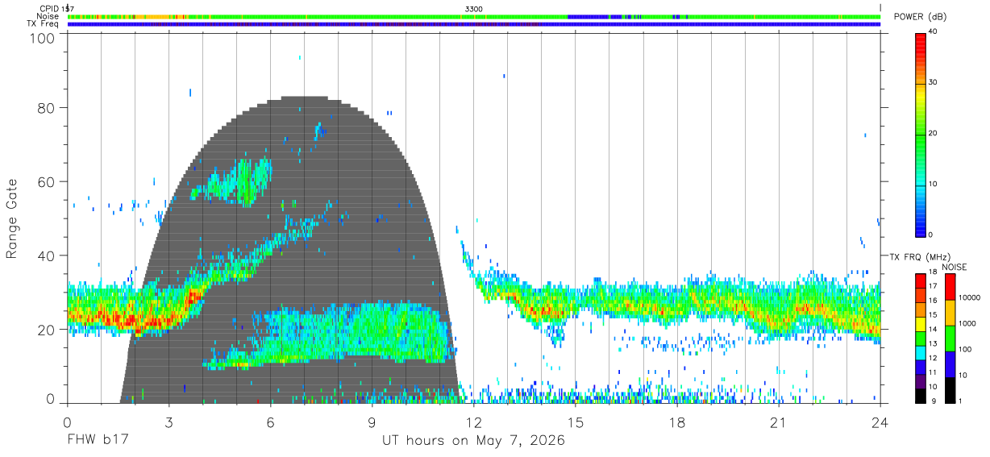Select the '18' hour tick on the UT axis
This screenshot has width=990, height=457.
pyautogui.click(x=677, y=422)
